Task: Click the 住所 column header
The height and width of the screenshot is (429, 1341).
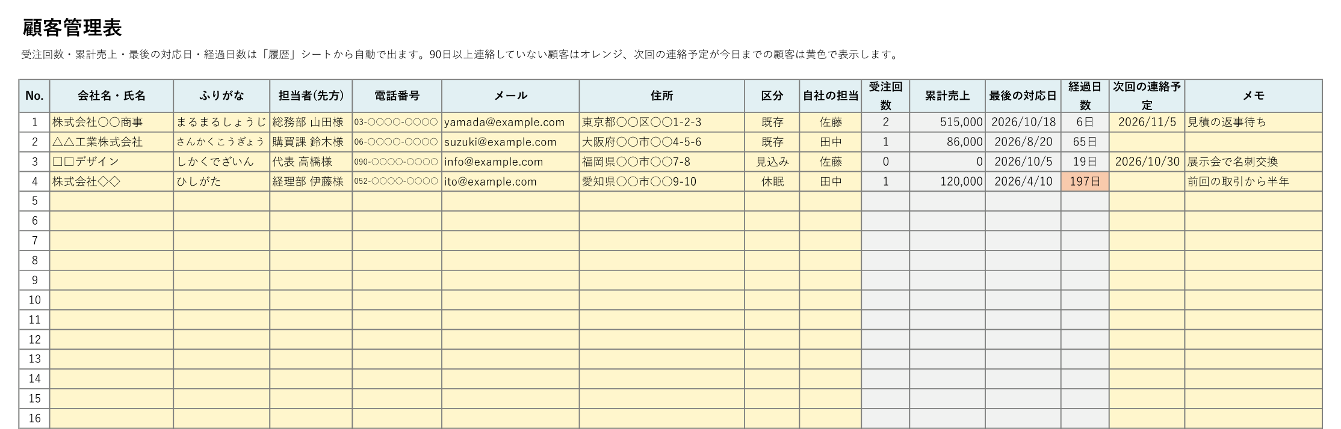Action: (x=662, y=96)
